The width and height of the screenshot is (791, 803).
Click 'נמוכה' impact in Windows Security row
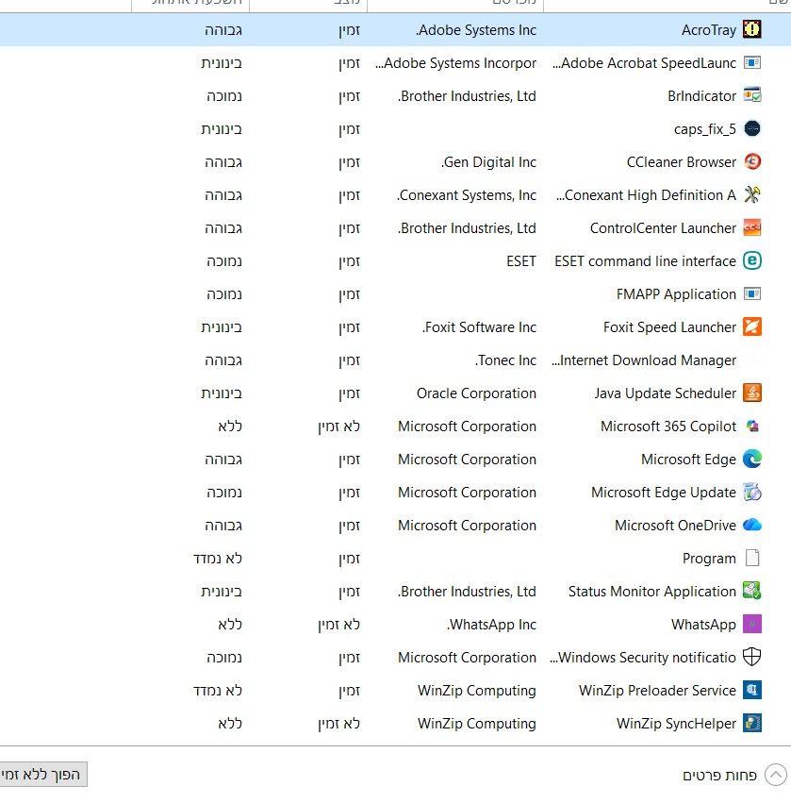(224, 658)
